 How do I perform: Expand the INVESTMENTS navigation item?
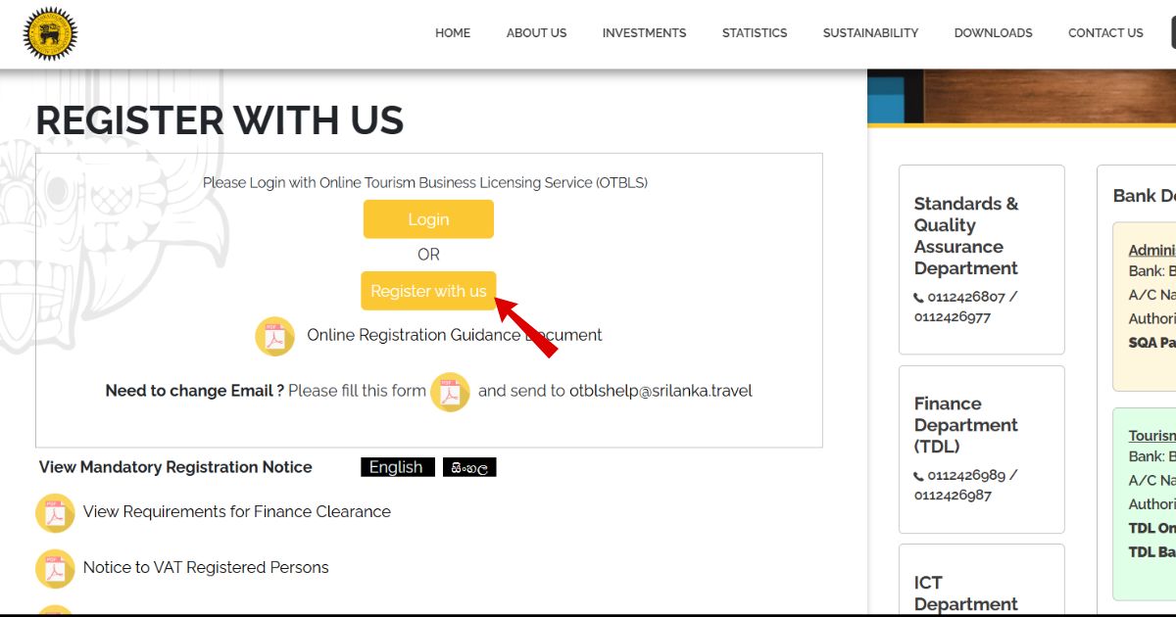644,33
